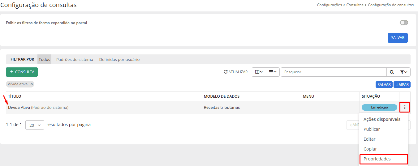Image resolution: width=418 pixels, height=166 pixels.
Task: Open the list density menu dropdown
Action: (272, 72)
